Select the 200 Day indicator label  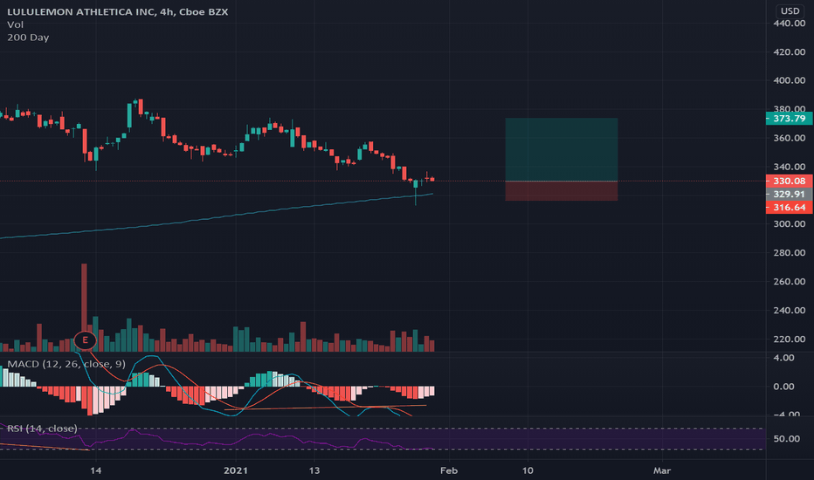coord(28,38)
